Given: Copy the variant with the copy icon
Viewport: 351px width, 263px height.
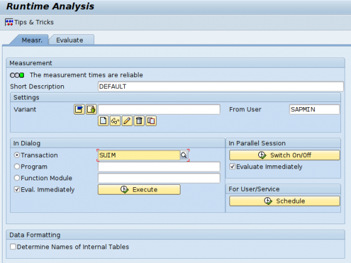Looking at the screenshot, I should [x=151, y=121].
